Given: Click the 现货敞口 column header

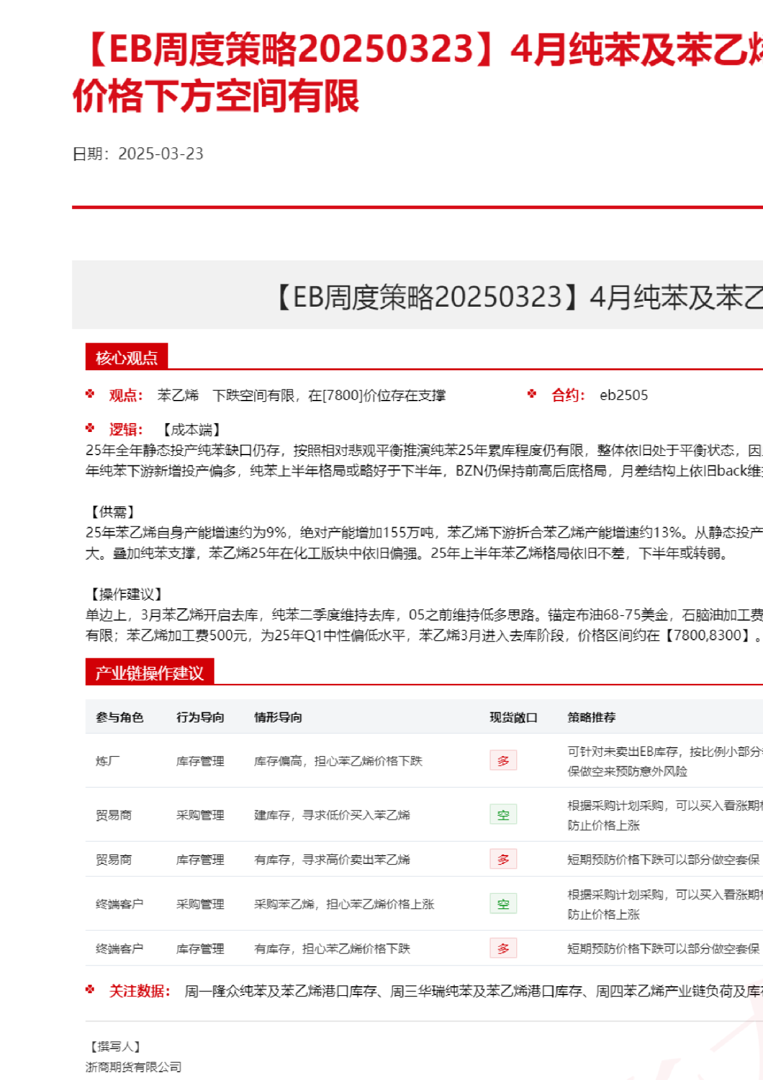Looking at the screenshot, I should tap(513, 717).
